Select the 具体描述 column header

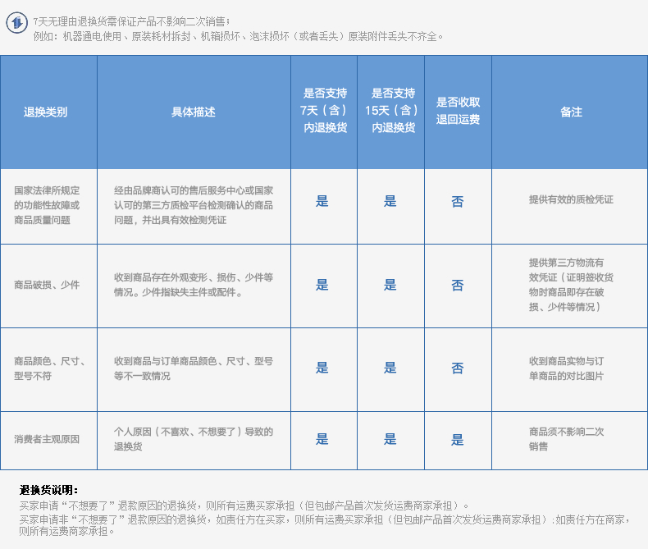[x=194, y=112]
